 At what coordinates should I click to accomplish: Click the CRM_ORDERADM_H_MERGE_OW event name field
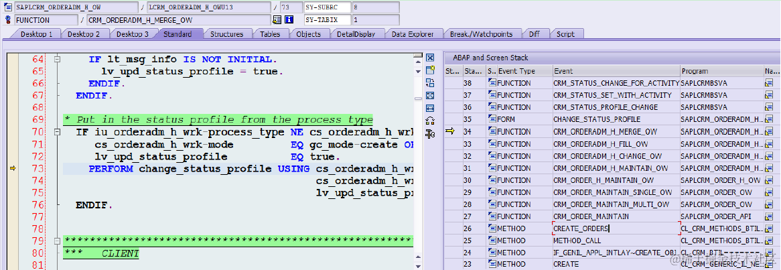tap(179, 20)
